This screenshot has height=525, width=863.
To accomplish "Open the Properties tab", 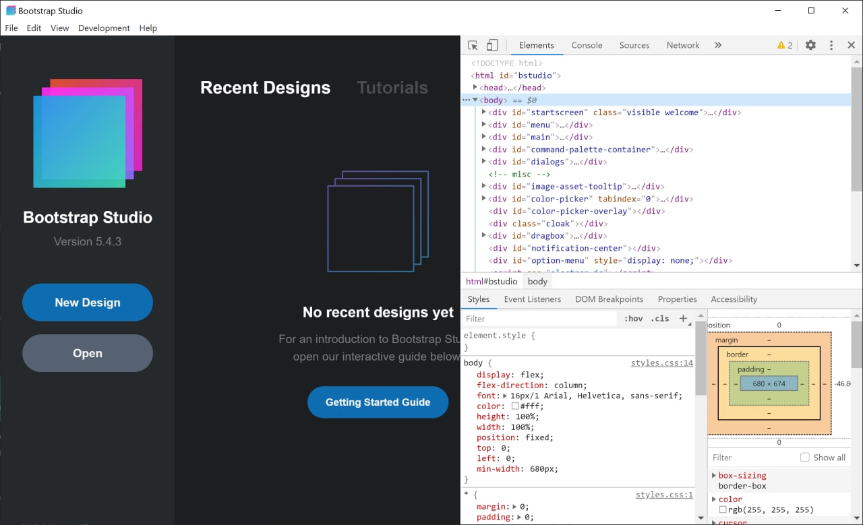I will coord(678,299).
